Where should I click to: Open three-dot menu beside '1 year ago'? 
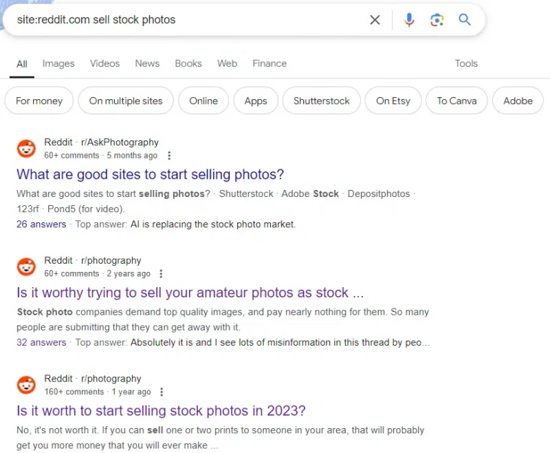pos(162,392)
